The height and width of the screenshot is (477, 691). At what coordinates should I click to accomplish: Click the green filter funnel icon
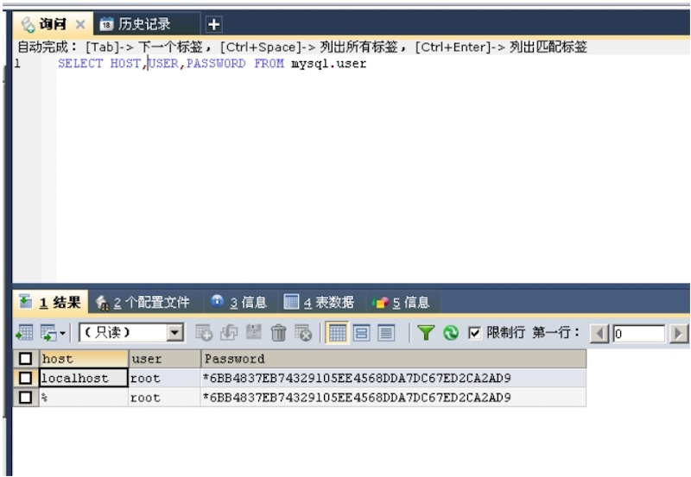[426, 333]
